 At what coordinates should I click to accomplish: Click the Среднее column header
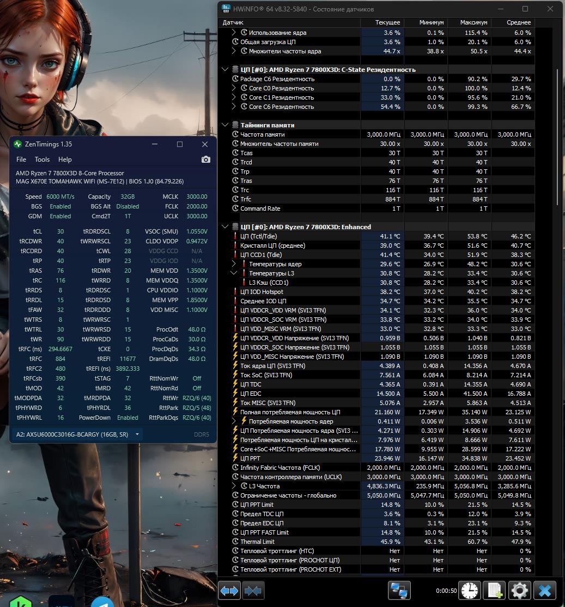tap(513, 22)
